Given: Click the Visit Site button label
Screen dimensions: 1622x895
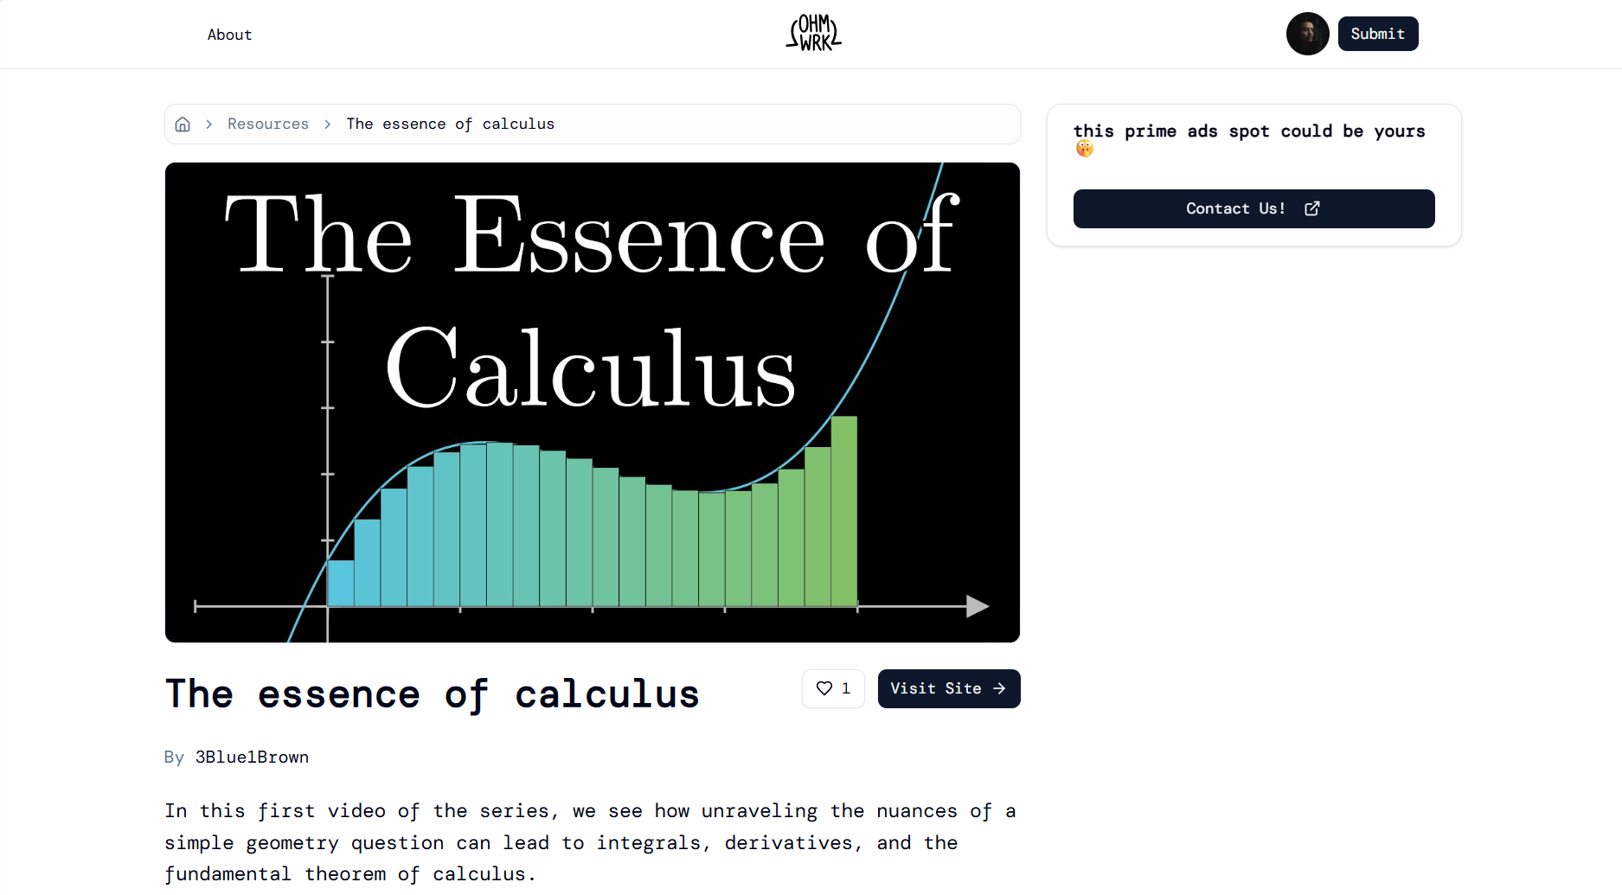Looking at the screenshot, I should (935, 688).
